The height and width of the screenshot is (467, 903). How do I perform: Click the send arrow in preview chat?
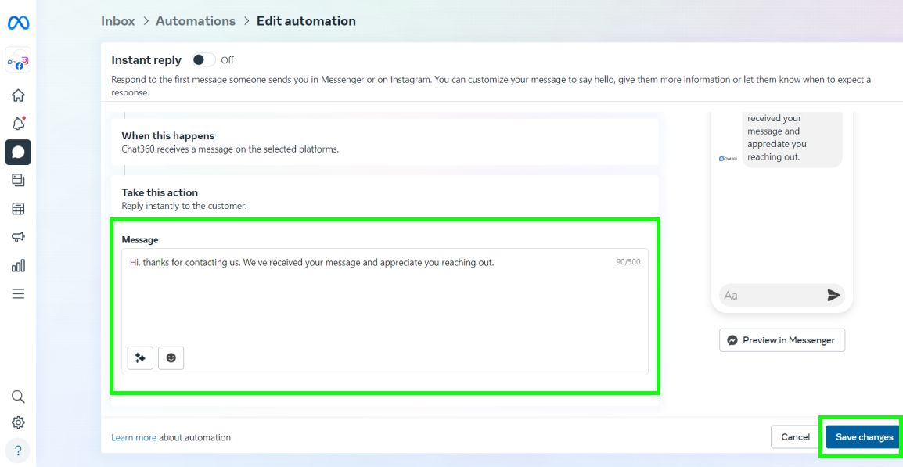pos(833,296)
